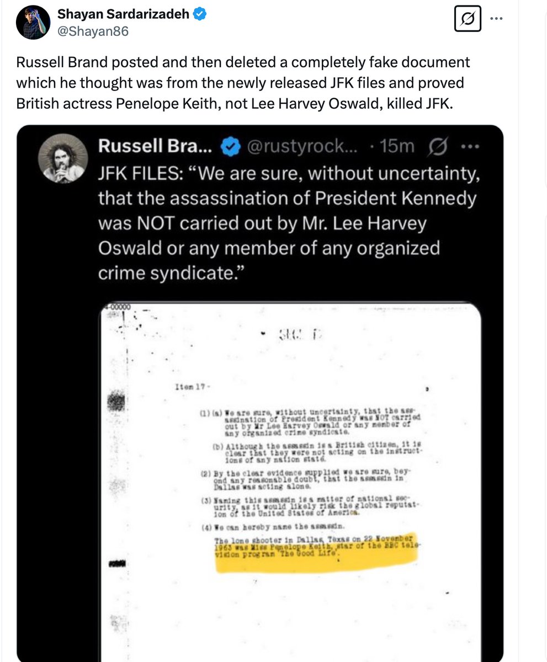547x662 pixels.
Task: Click the Russell Bra... display name
Action: pyautogui.click(x=157, y=146)
